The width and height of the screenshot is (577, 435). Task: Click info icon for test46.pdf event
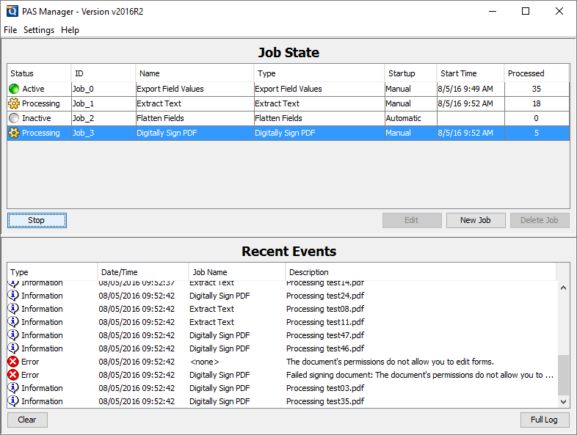[13, 348]
